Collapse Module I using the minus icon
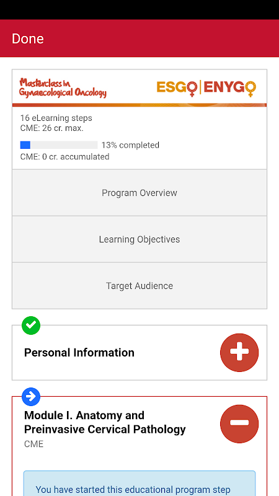279x496 pixels. coord(239,423)
